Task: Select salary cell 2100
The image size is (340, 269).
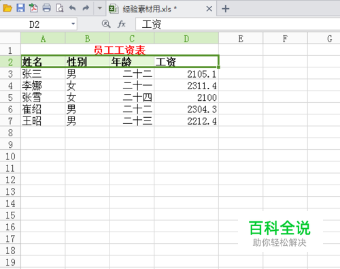Action: click(x=186, y=97)
